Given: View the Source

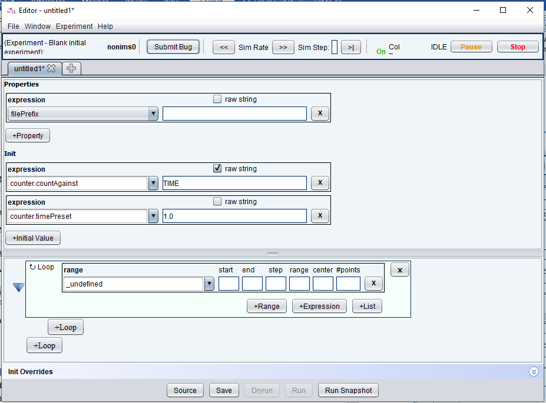Looking at the screenshot, I should [x=186, y=391].
